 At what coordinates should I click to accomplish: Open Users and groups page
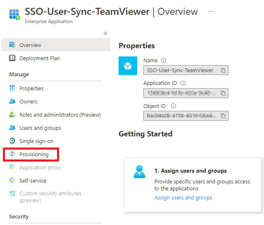coord(40,128)
